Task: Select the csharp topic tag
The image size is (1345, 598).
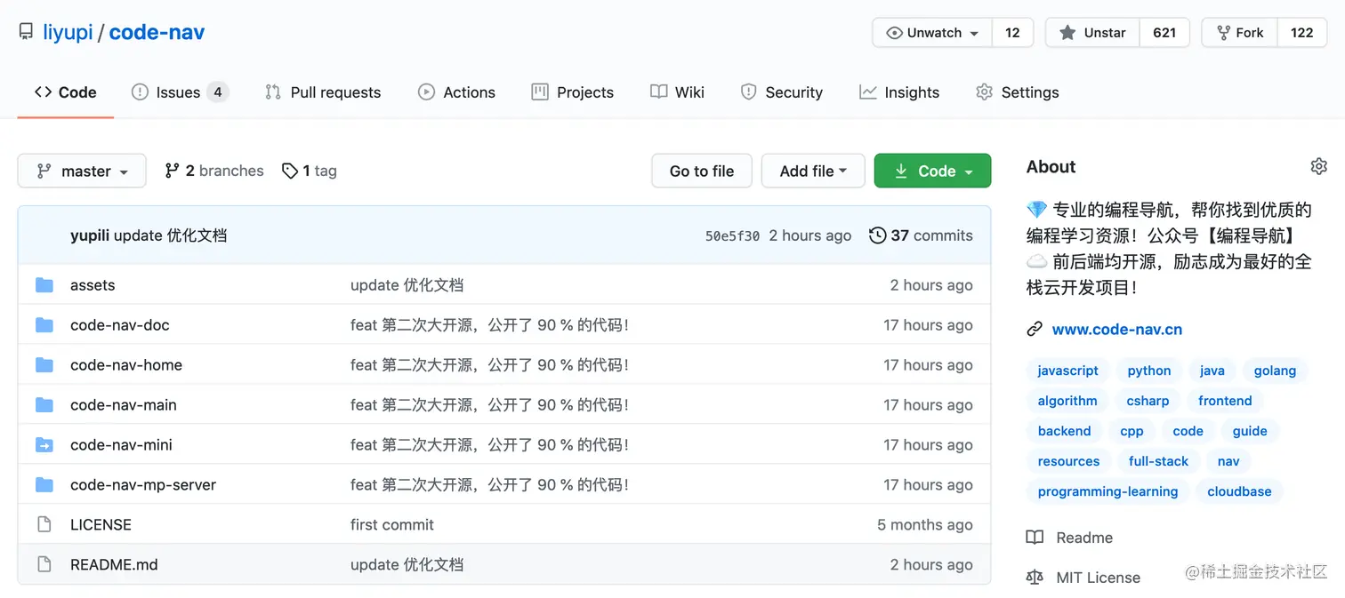Action: pyautogui.click(x=1148, y=401)
